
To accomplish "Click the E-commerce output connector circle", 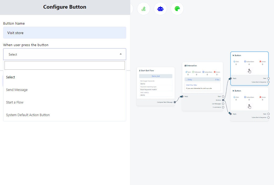I will [223, 107].
